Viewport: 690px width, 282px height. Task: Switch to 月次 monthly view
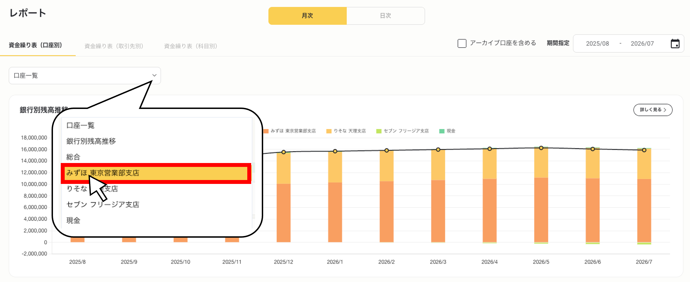308,16
